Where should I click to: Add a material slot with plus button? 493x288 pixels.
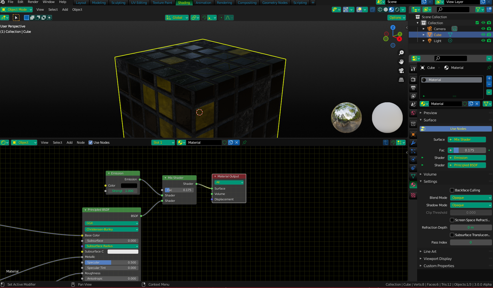pyautogui.click(x=489, y=78)
